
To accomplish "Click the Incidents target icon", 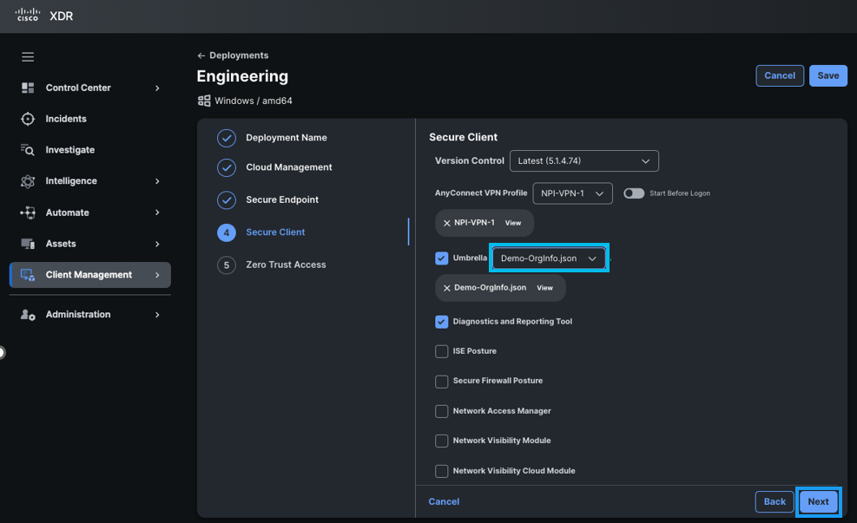I will 28,119.
